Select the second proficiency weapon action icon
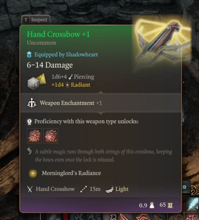199x220 pixels. point(51,136)
